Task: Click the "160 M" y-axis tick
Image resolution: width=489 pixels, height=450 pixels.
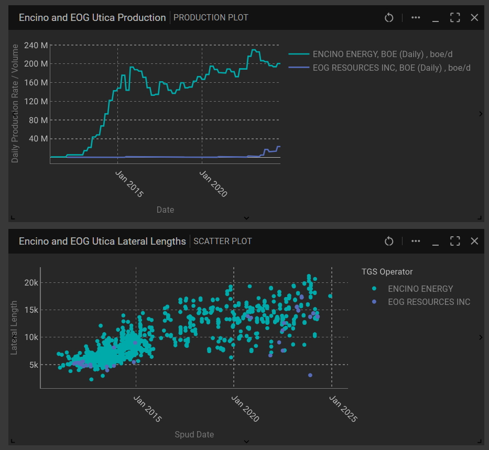Action: (x=36, y=83)
